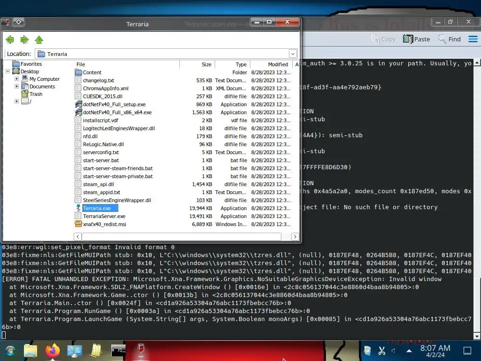Open the taskbar system settings monitor icon
481x361 pixels.
coord(74,351)
